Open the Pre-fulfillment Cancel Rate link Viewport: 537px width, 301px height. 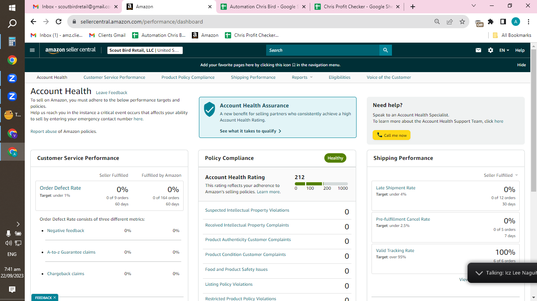tap(403, 219)
